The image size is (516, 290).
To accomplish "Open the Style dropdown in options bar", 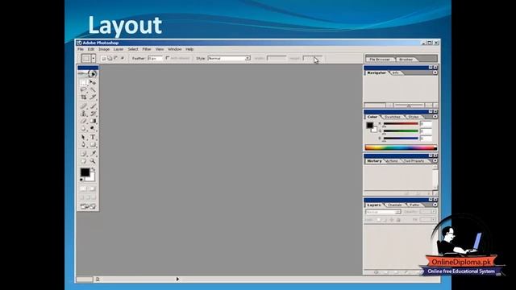I will click(229, 58).
